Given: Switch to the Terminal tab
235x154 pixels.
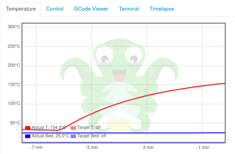Looking at the screenshot, I should (x=129, y=9).
